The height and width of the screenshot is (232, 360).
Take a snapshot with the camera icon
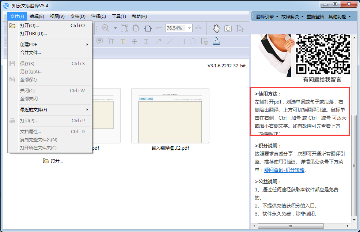click(228, 28)
